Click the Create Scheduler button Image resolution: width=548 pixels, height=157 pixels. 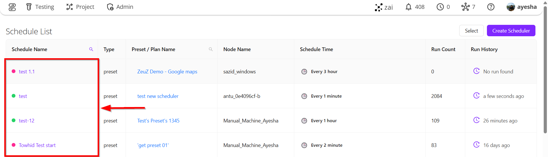pyautogui.click(x=511, y=31)
